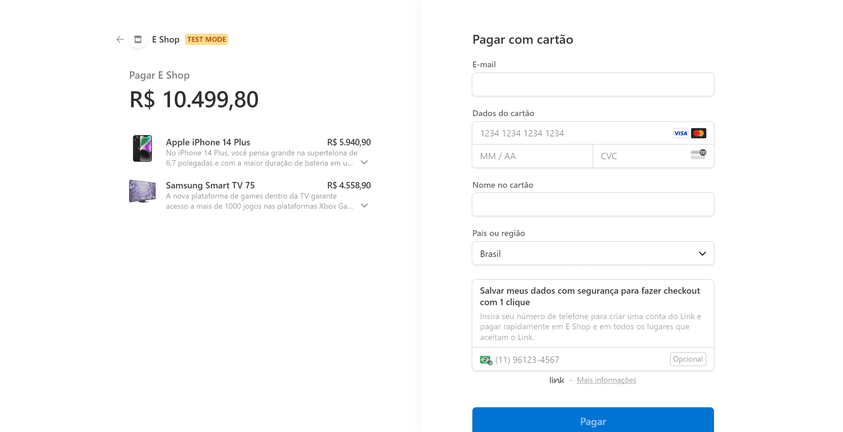
Task: Click the Brazil flag phone country icon
Action: 486,360
